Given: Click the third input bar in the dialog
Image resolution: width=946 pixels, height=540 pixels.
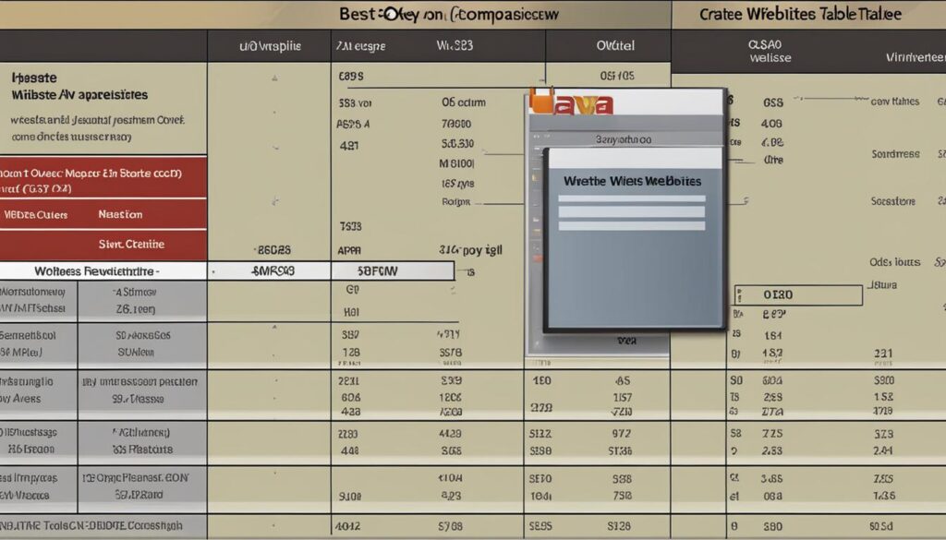Looking at the screenshot, I should click(x=632, y=226).
